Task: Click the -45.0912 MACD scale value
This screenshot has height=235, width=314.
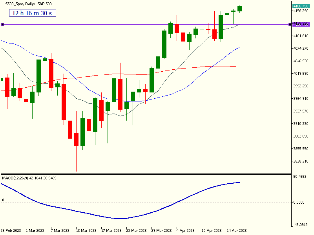Action: 301,225
